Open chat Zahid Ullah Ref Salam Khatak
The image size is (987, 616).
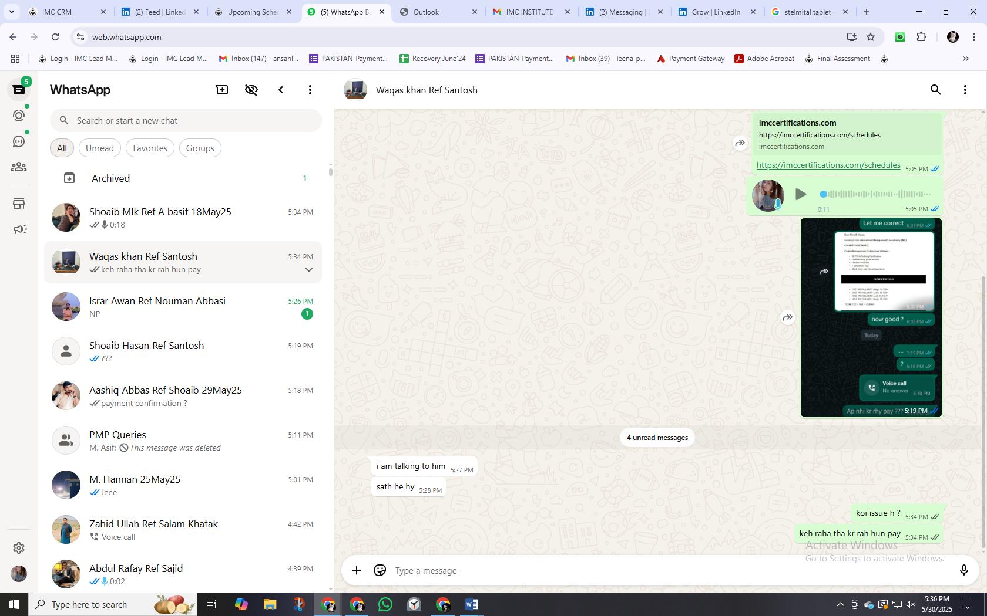click(x=183, y=530)
